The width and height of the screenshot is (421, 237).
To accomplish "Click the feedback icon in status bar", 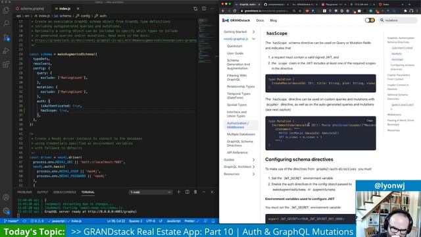I will pos(206,221).
